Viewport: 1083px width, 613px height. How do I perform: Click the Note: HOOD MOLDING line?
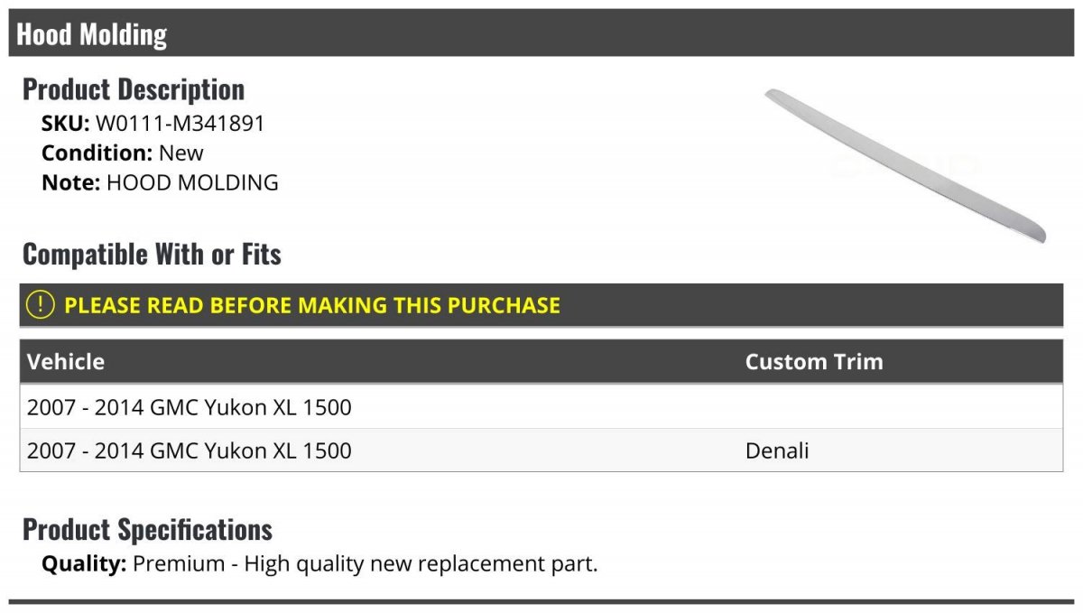[x=160, y=182]
